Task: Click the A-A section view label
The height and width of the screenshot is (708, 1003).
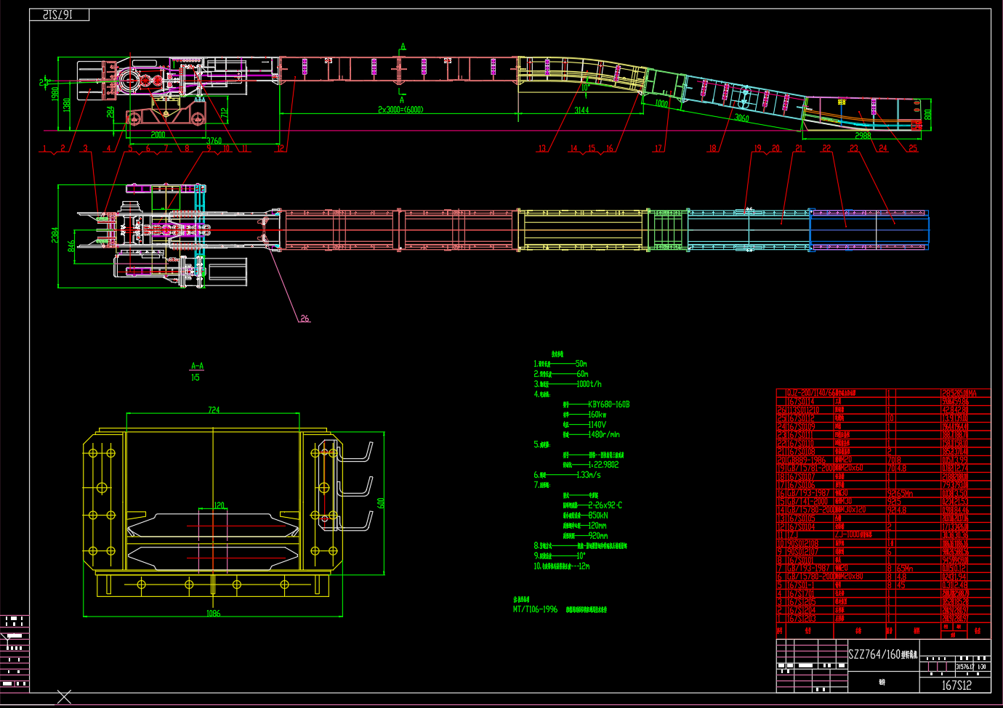Action: coord(197,367)
